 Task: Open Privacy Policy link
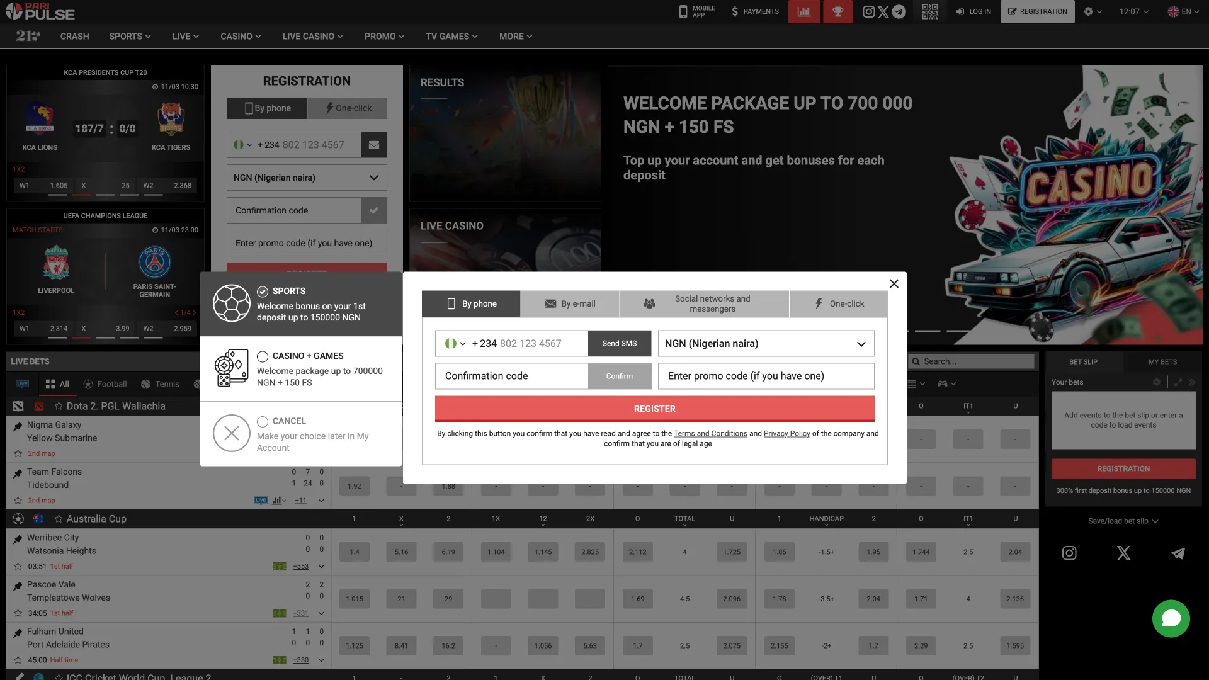786,433
